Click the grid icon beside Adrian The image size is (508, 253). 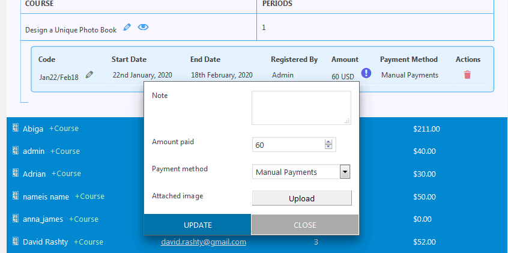tap(16, 173)
